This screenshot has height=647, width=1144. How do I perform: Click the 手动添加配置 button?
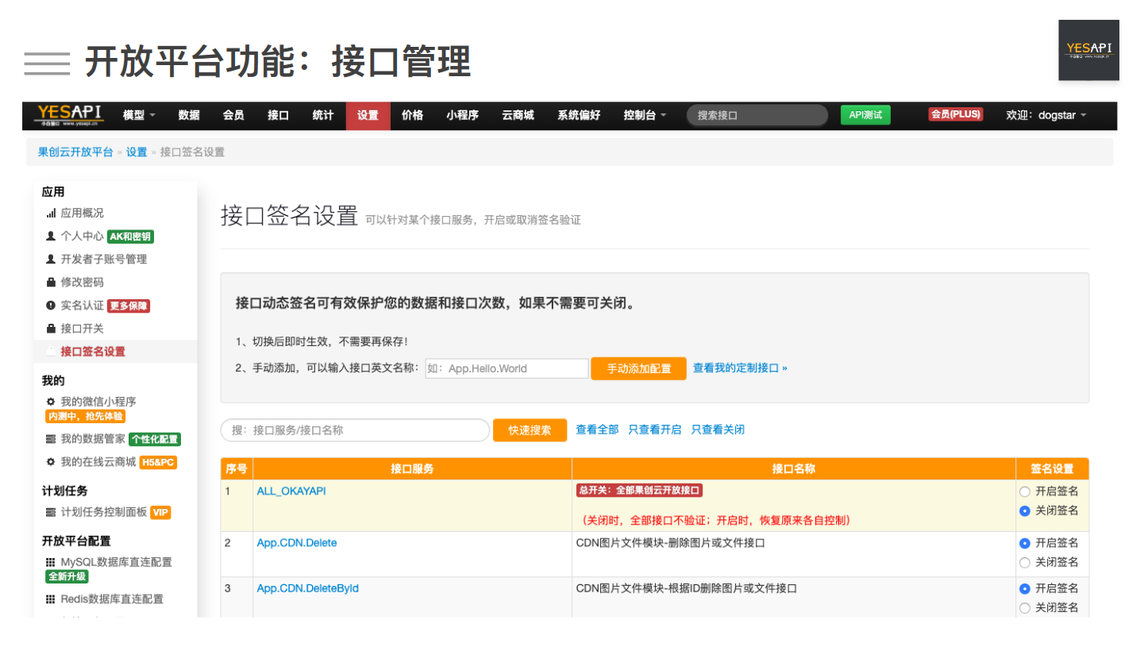tap(638, 368)
